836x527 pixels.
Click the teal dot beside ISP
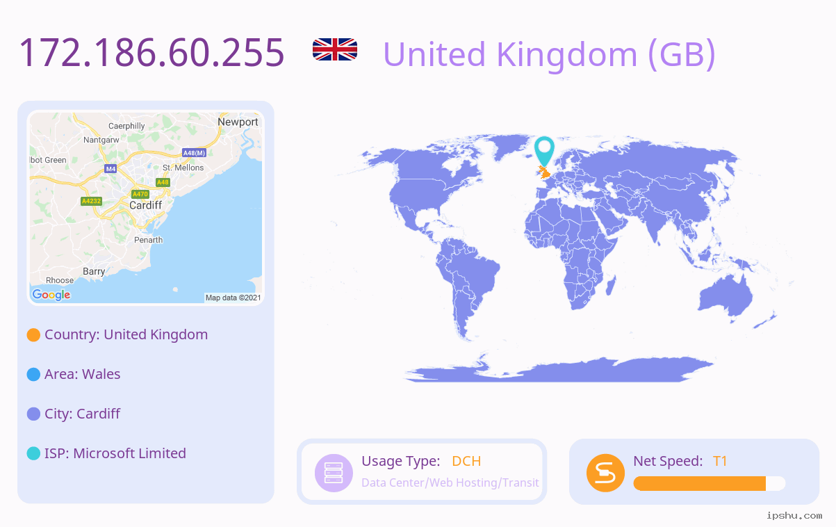33,454
